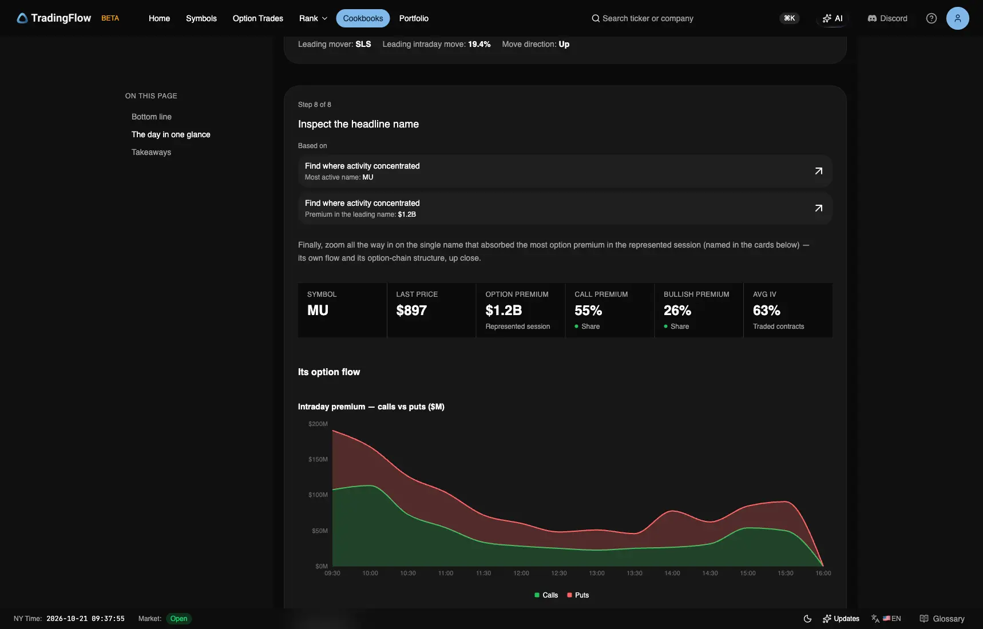Click the Leading mover SLS text
983x629 pixels.
pyautogui.click(x=334, y=44)
